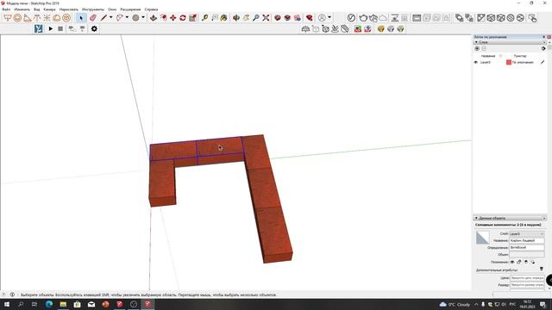Viewport: 552px width, 310px height.
Task: Click the checkmark circle icon in toolbar
Action: coord(351,17)
